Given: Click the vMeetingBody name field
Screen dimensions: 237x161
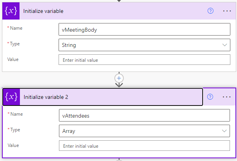Looking at the screenshot, I should [144, 29].
